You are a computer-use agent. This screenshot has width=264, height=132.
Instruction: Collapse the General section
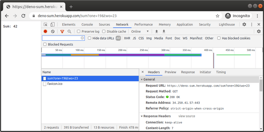142,79
